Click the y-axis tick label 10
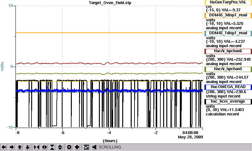This screenshot has height=151, width=252. pos(10,6)
